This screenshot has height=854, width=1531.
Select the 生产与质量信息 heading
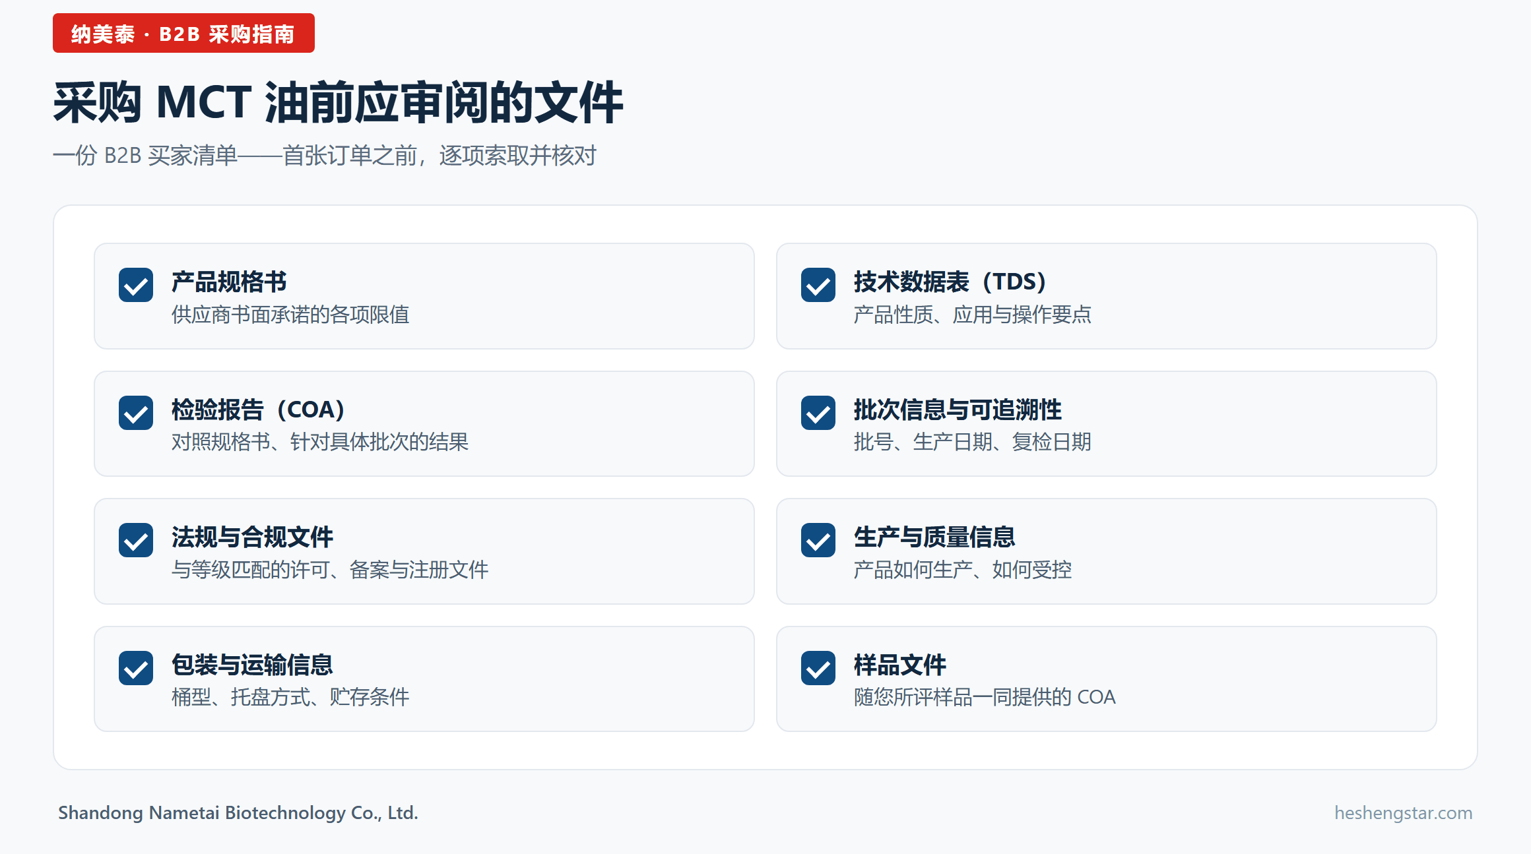click(x=934, y=537)
